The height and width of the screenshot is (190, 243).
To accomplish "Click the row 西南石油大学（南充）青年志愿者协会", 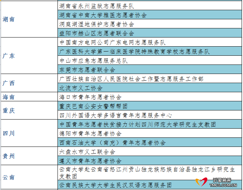I will 150,142.
